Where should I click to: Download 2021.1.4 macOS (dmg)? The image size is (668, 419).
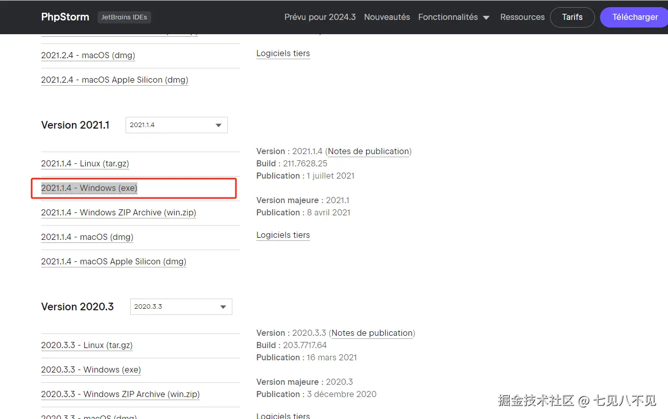(87, 237)
